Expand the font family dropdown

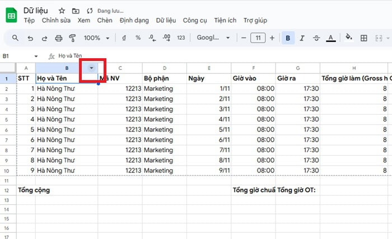pyautogui.click(x=213, y=38)
